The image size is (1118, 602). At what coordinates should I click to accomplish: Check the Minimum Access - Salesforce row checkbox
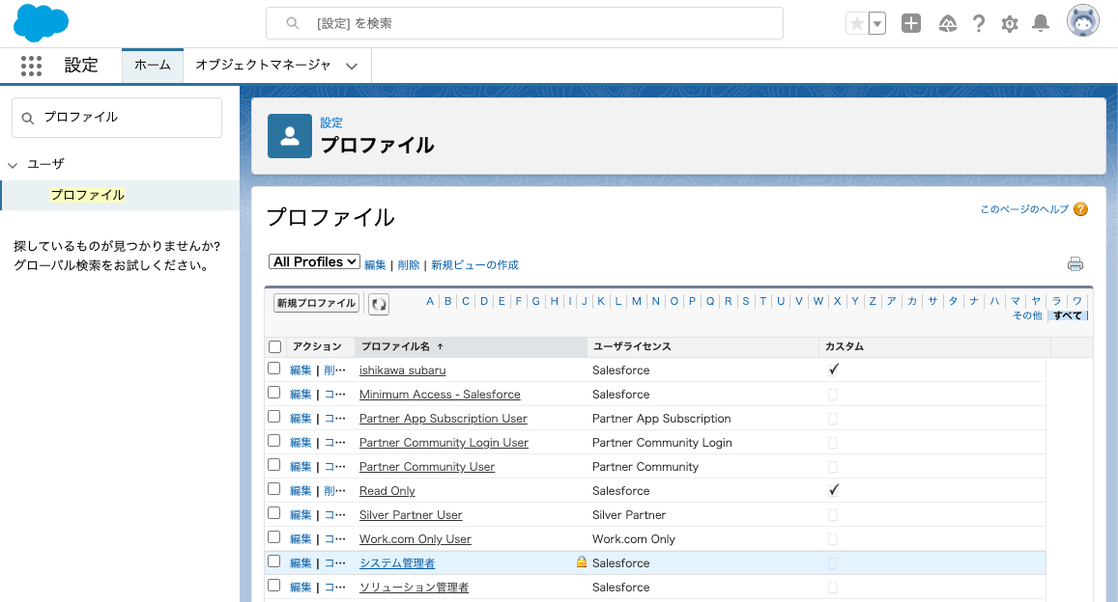(273, 393)
